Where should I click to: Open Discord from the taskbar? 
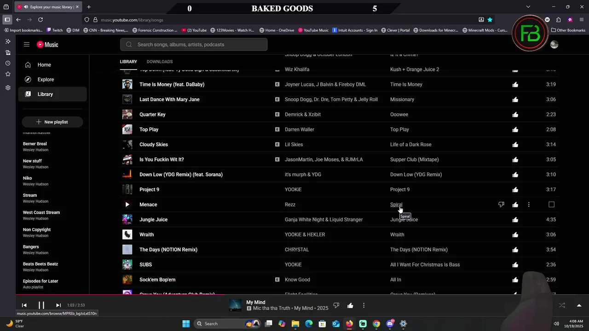point(390,324)
